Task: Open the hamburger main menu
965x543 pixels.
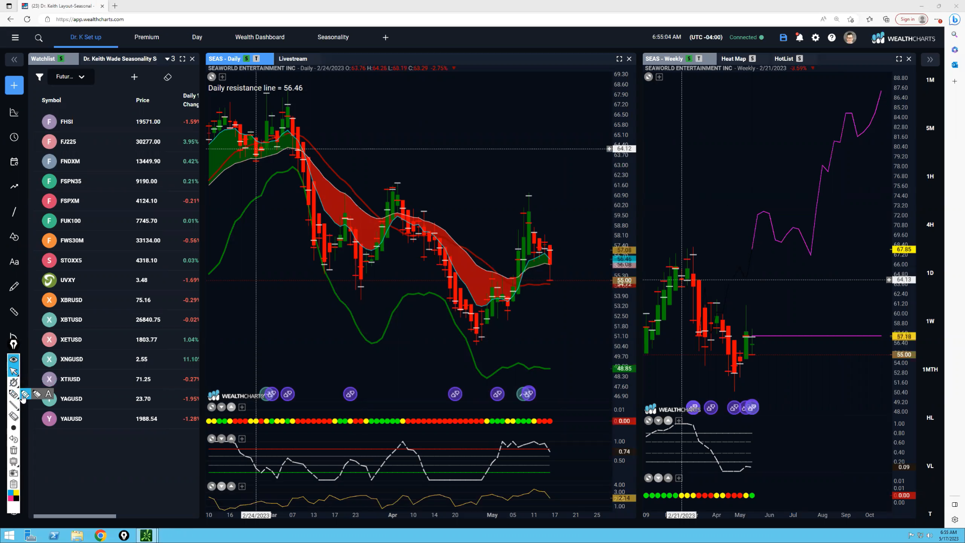Action: (x=15, y=38)
